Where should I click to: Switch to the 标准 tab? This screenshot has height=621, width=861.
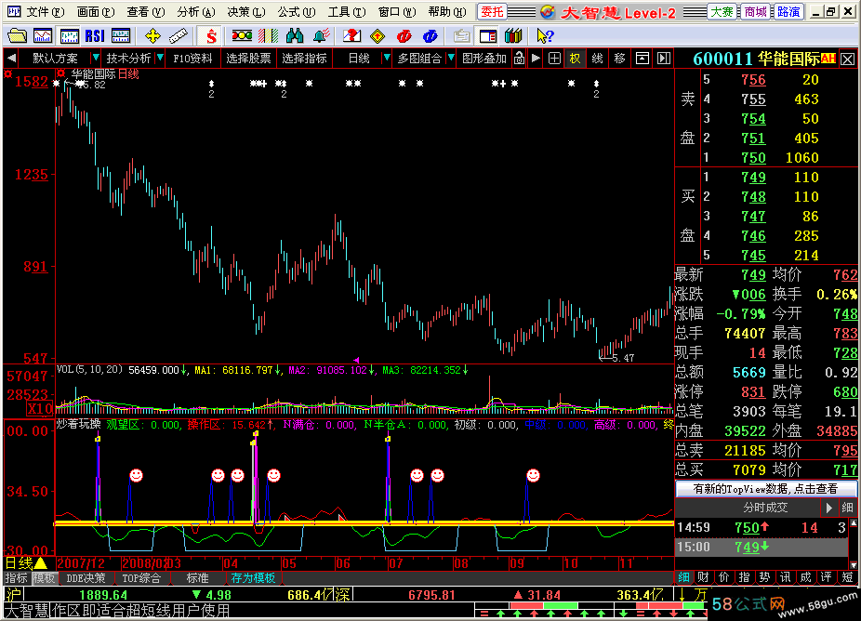[197, 578]
